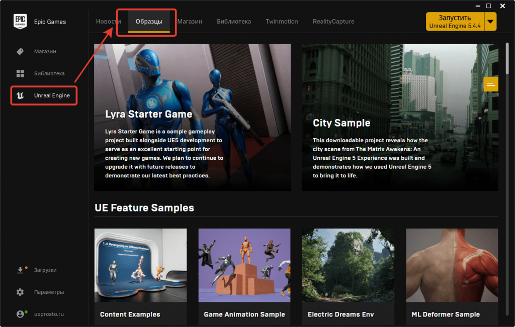This screenshot has width=515, height=327.
Task: Switch to the Магазин top tab
Action: [190, 22]
